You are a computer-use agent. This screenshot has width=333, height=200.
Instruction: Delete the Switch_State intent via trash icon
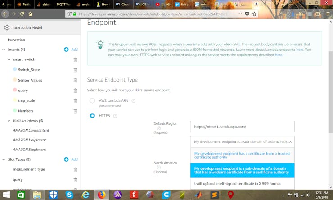tap(75, 70)
